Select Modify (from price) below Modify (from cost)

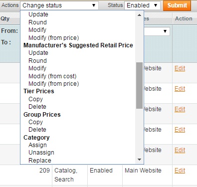(x=54, y=84)
